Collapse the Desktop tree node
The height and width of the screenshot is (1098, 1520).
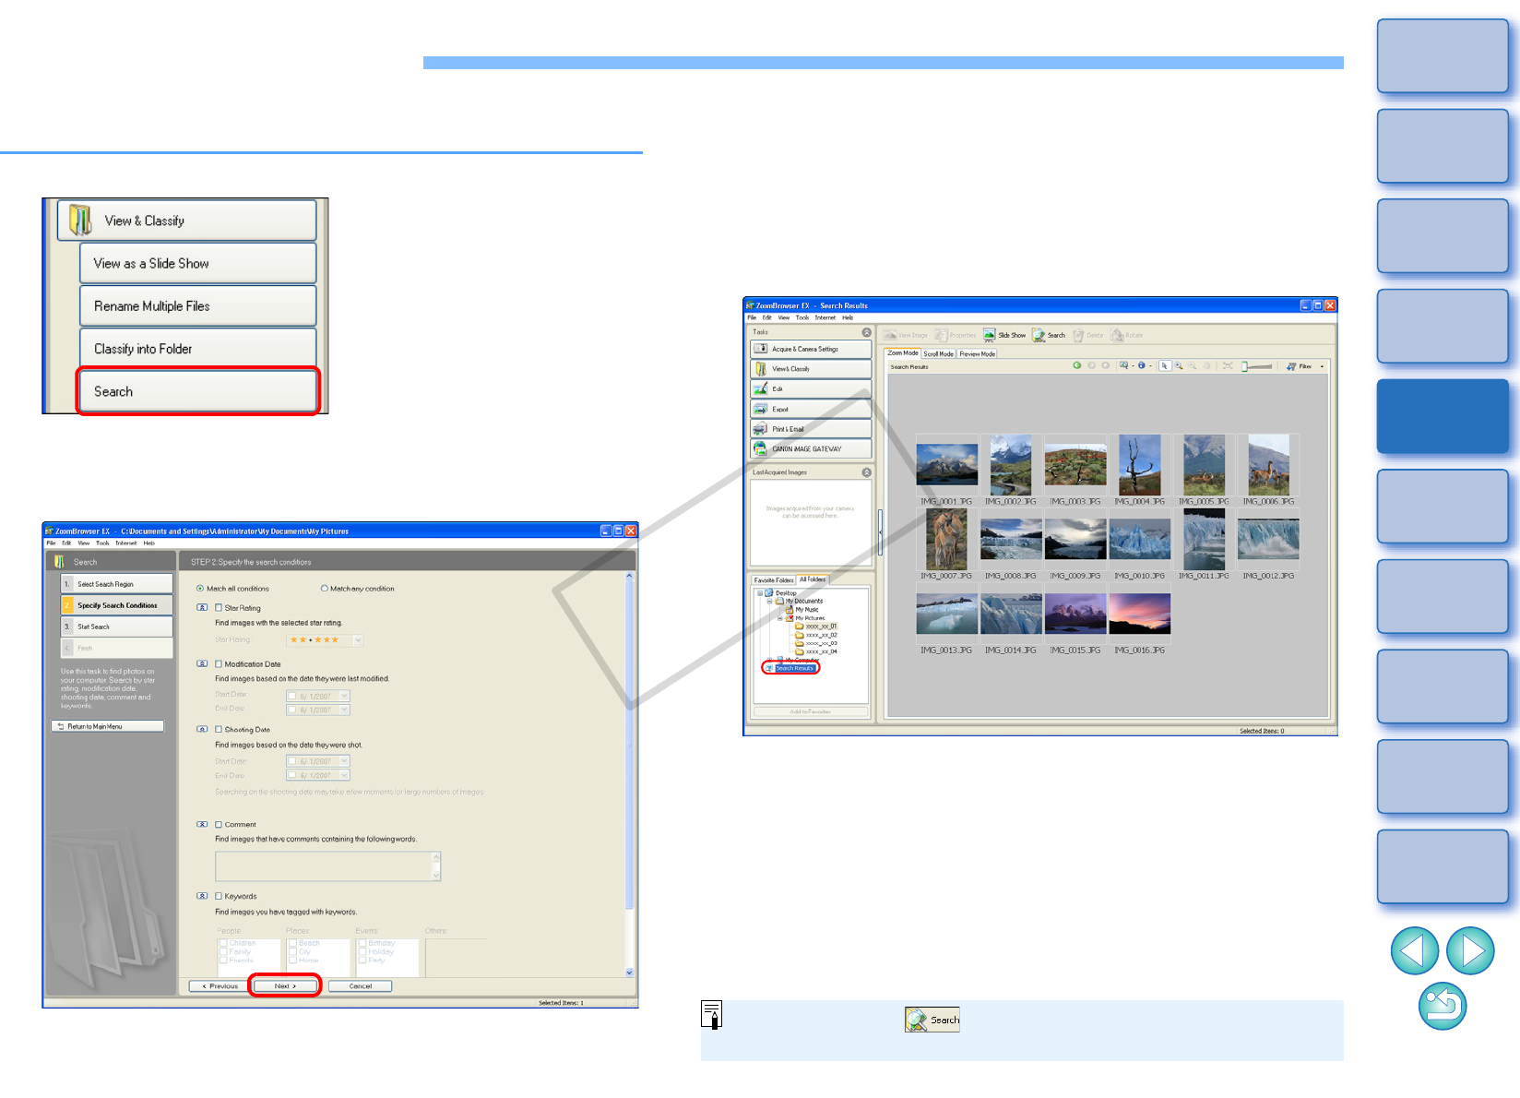click(x=759, y=592)
